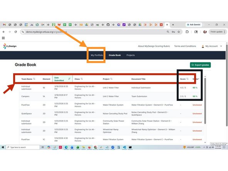
Task: Click the Type here to search box
Action: coord(23,147)
